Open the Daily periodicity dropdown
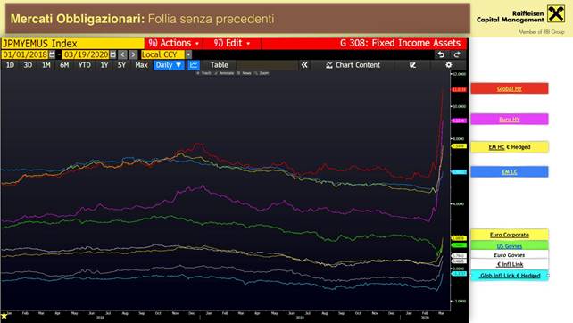The height and width of the screenshot is (323, 573). click(169, 65)
